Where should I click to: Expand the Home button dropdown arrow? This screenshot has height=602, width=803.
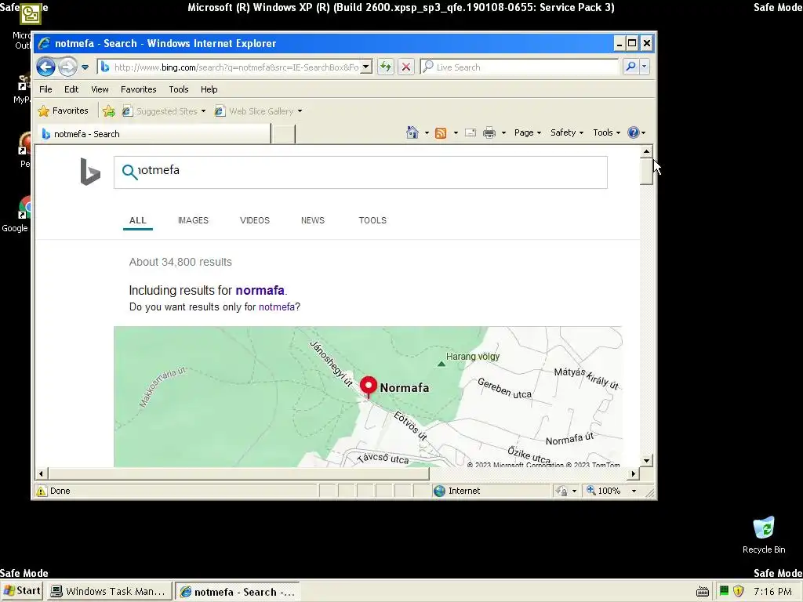427,133
